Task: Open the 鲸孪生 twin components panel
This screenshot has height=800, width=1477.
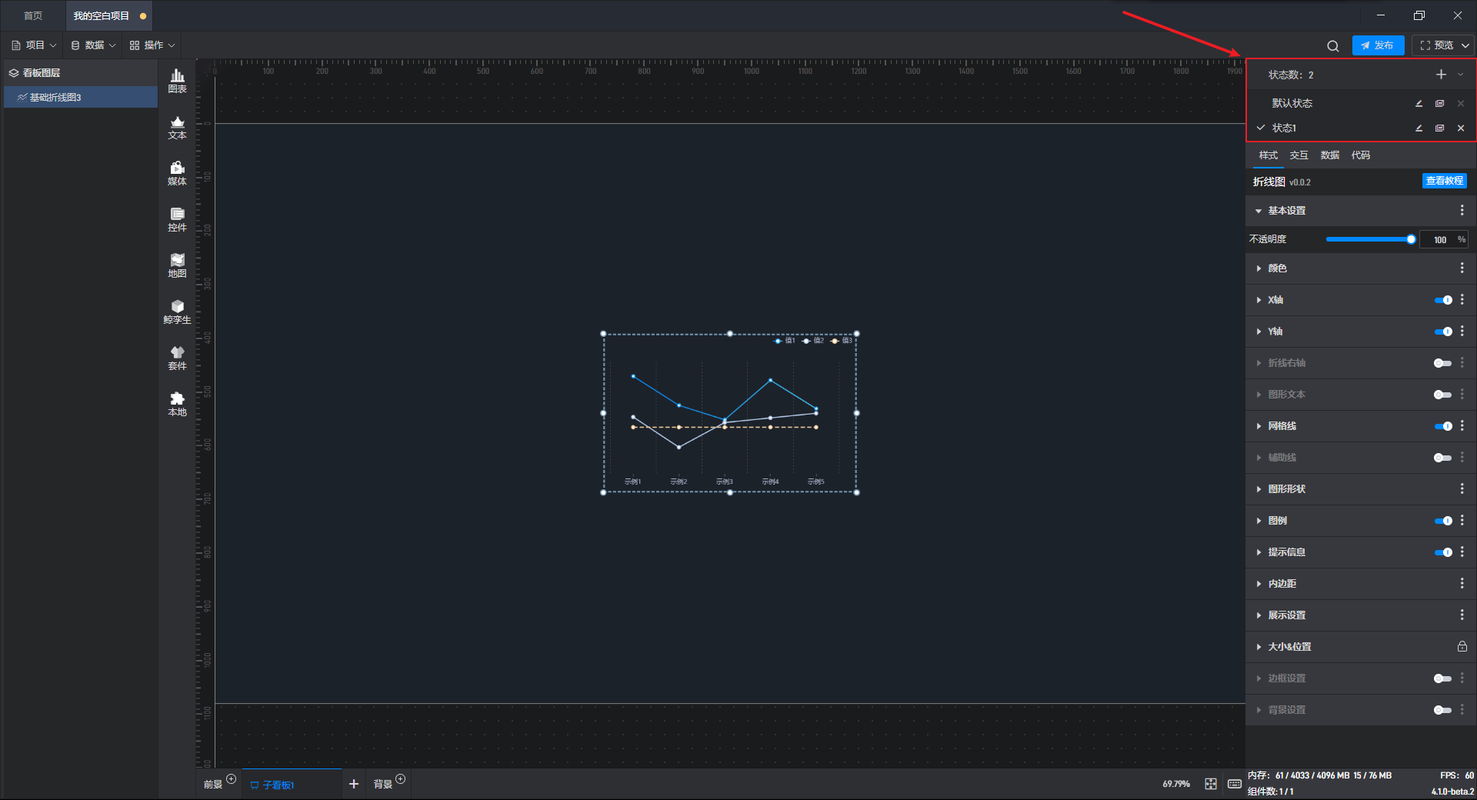Action: coord(177,312)
